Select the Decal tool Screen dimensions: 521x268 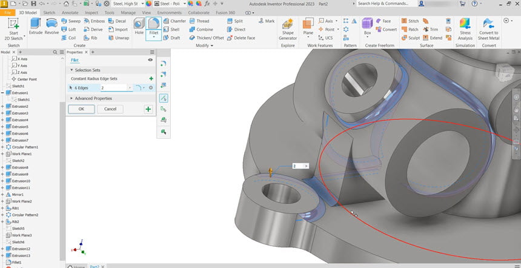pos(118,21)
